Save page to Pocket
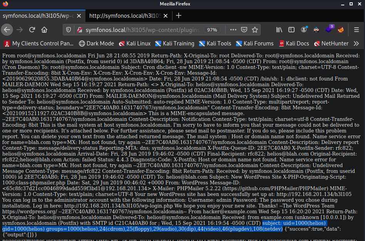The width and height of the screenshot is (365, 241). (x=244, y=30)
